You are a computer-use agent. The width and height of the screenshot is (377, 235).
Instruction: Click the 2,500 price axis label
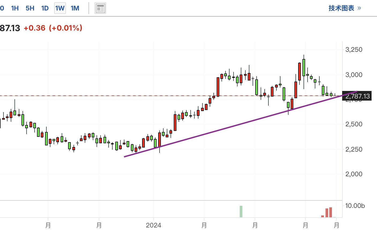[354, 124]
